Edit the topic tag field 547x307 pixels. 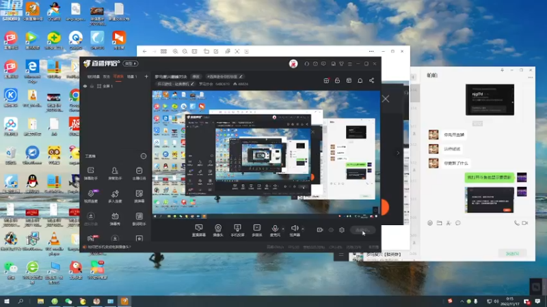pyautogui.click(x=224, y=76)
